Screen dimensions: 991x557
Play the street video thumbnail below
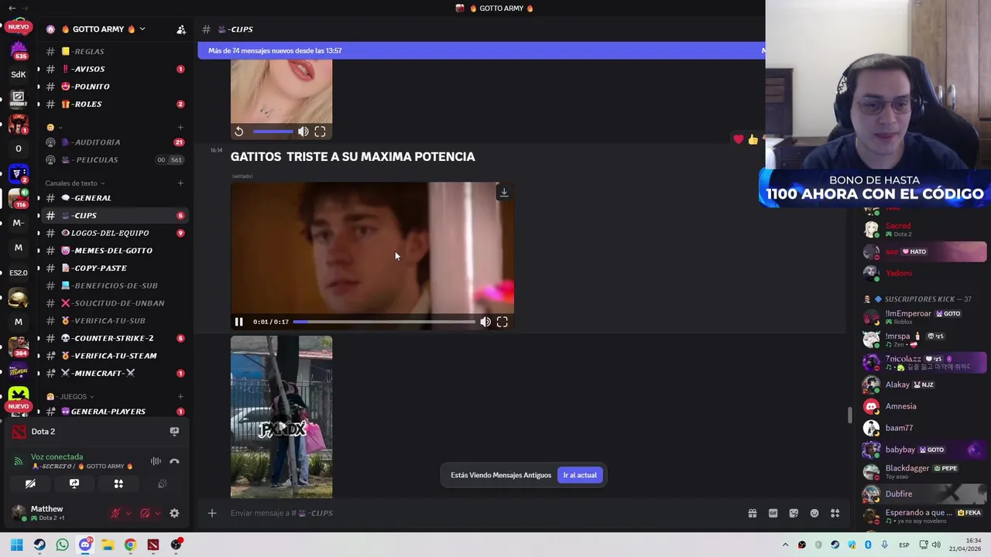pos(282,417)
